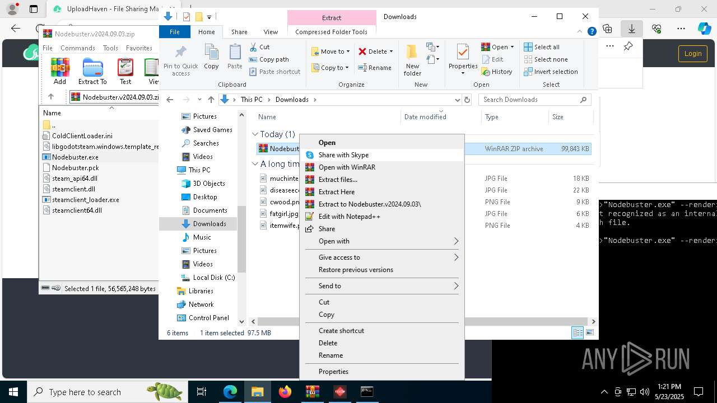Click navigation pane scroll down arrow
This screenshot has height=403, width=717.
point(241,322)
